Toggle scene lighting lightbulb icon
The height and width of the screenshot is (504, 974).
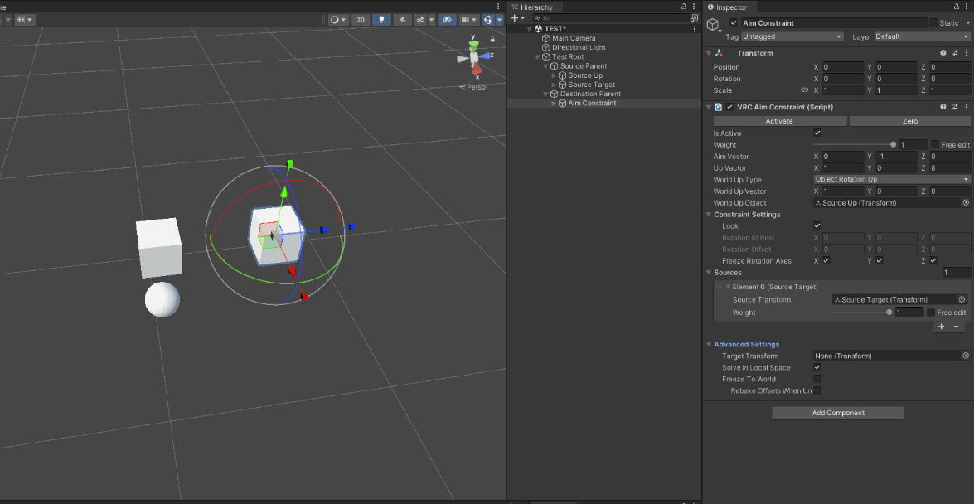[381, 20]
